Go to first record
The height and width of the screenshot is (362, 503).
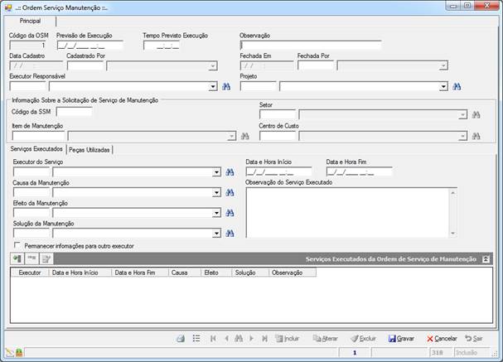click(x=213, y=339)
